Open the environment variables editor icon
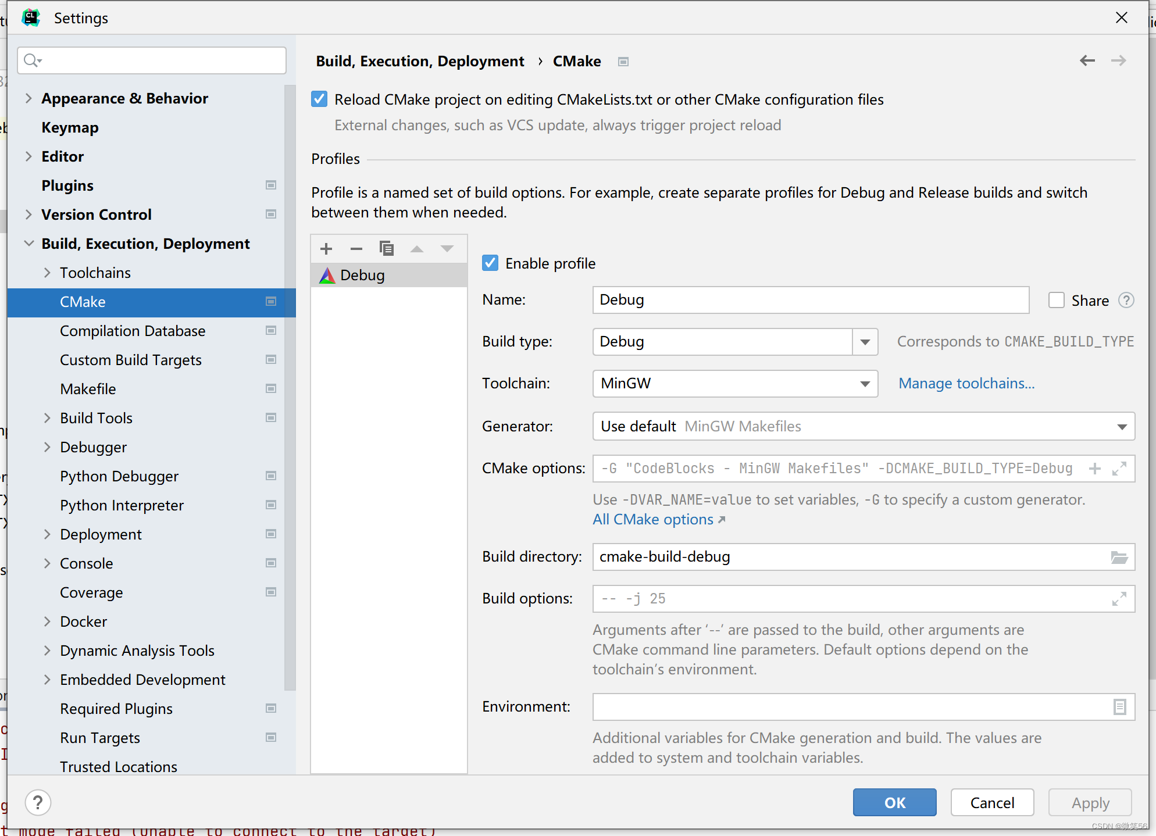The image size is (1156, 836). click(x=1119, y=707)
